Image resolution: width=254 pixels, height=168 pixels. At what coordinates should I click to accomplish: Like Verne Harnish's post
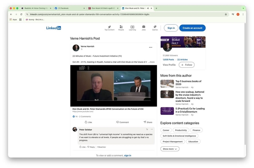click(88, 122)
